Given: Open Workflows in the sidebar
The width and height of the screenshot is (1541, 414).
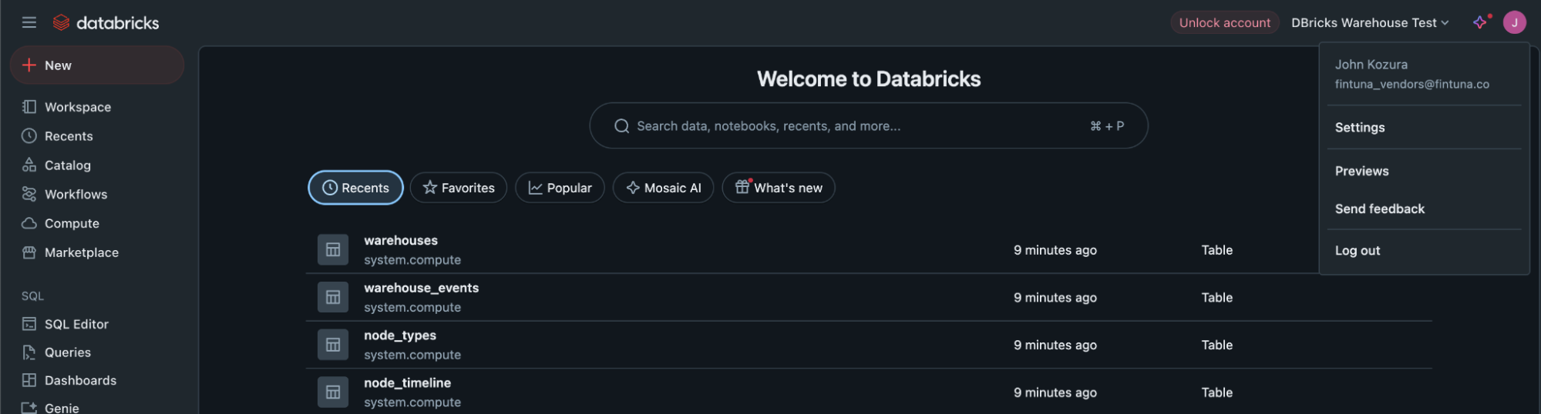Looking at the screenshot, I should (76, 195).
